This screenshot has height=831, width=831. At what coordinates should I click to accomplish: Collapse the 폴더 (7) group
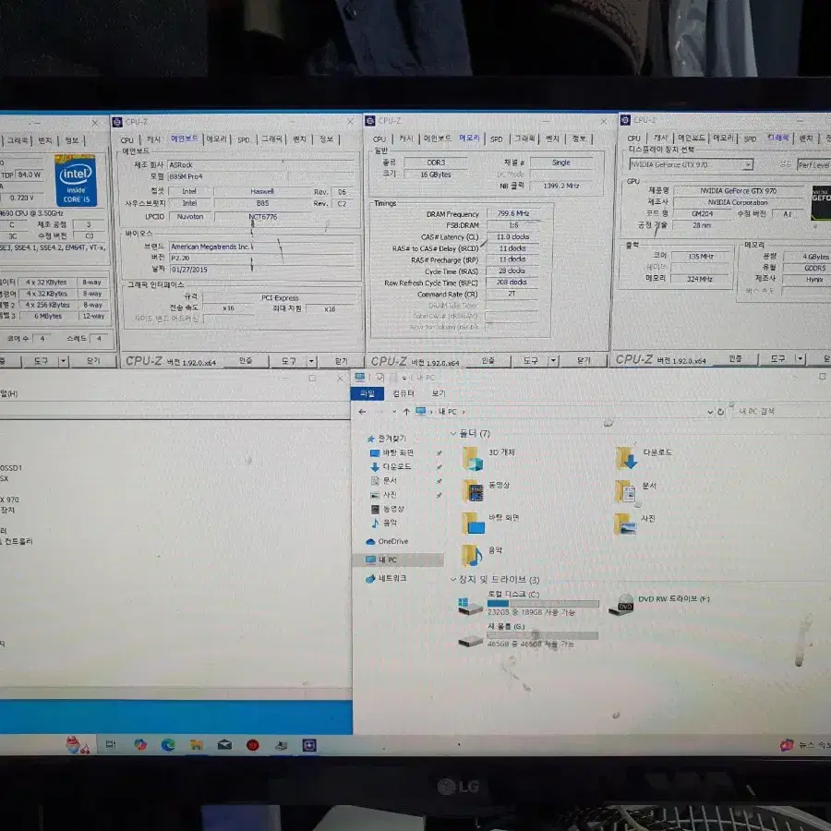coord(453,434)
